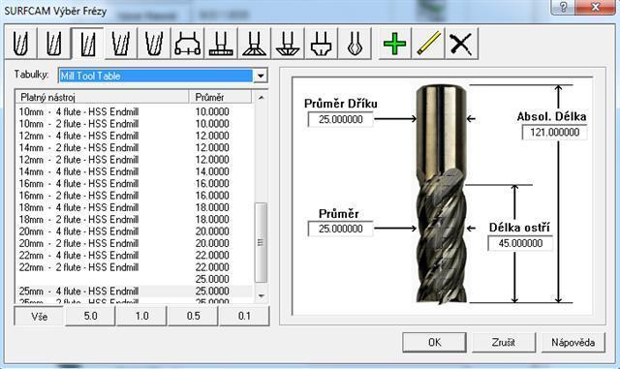Click the green plus add tool icon
The image size is (620, 369).
[x=394, y=44]
